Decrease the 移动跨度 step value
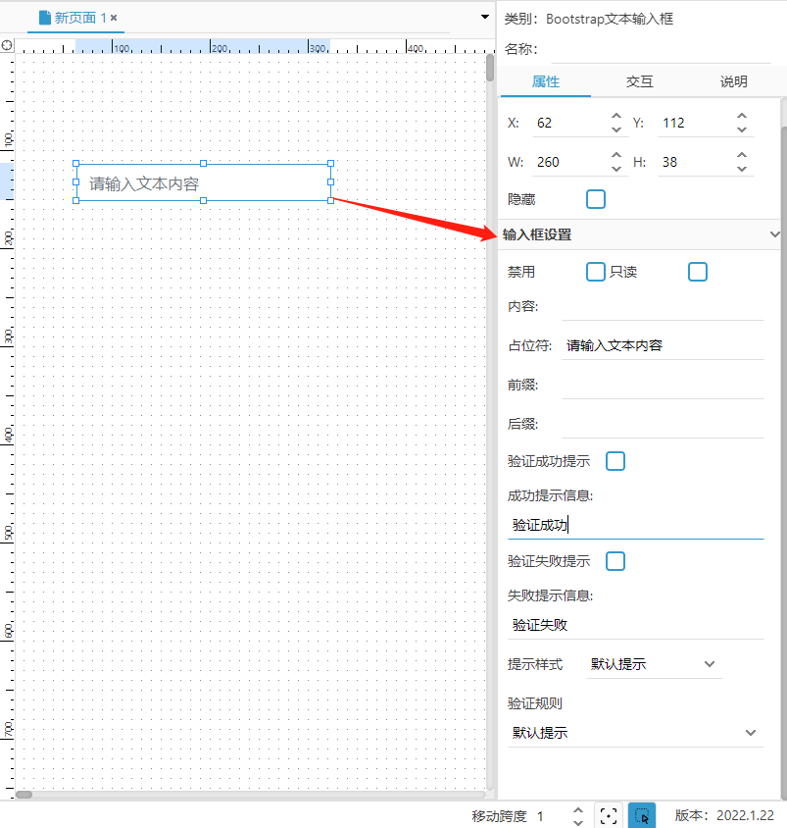Viewport: 787px width, 828px height. (x=578, y=823)
